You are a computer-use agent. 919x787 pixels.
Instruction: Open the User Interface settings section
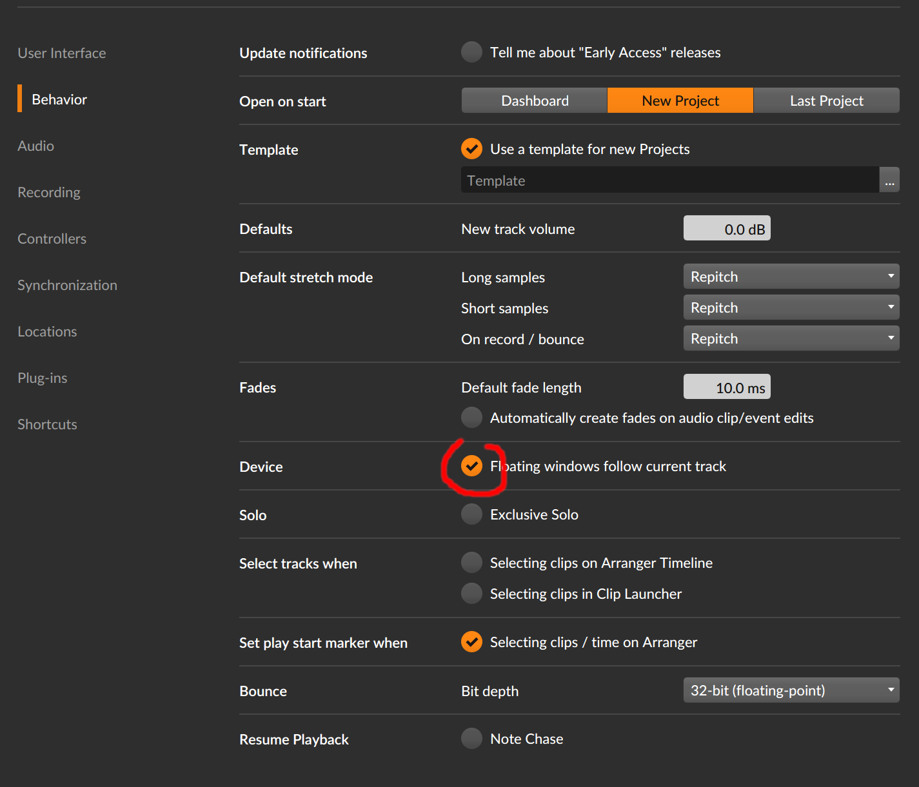62,53
